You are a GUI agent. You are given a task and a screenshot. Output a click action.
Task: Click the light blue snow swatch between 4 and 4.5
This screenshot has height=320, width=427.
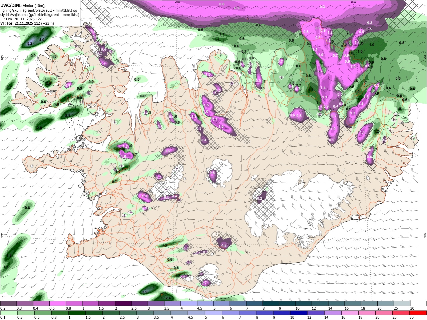point(189,304)
